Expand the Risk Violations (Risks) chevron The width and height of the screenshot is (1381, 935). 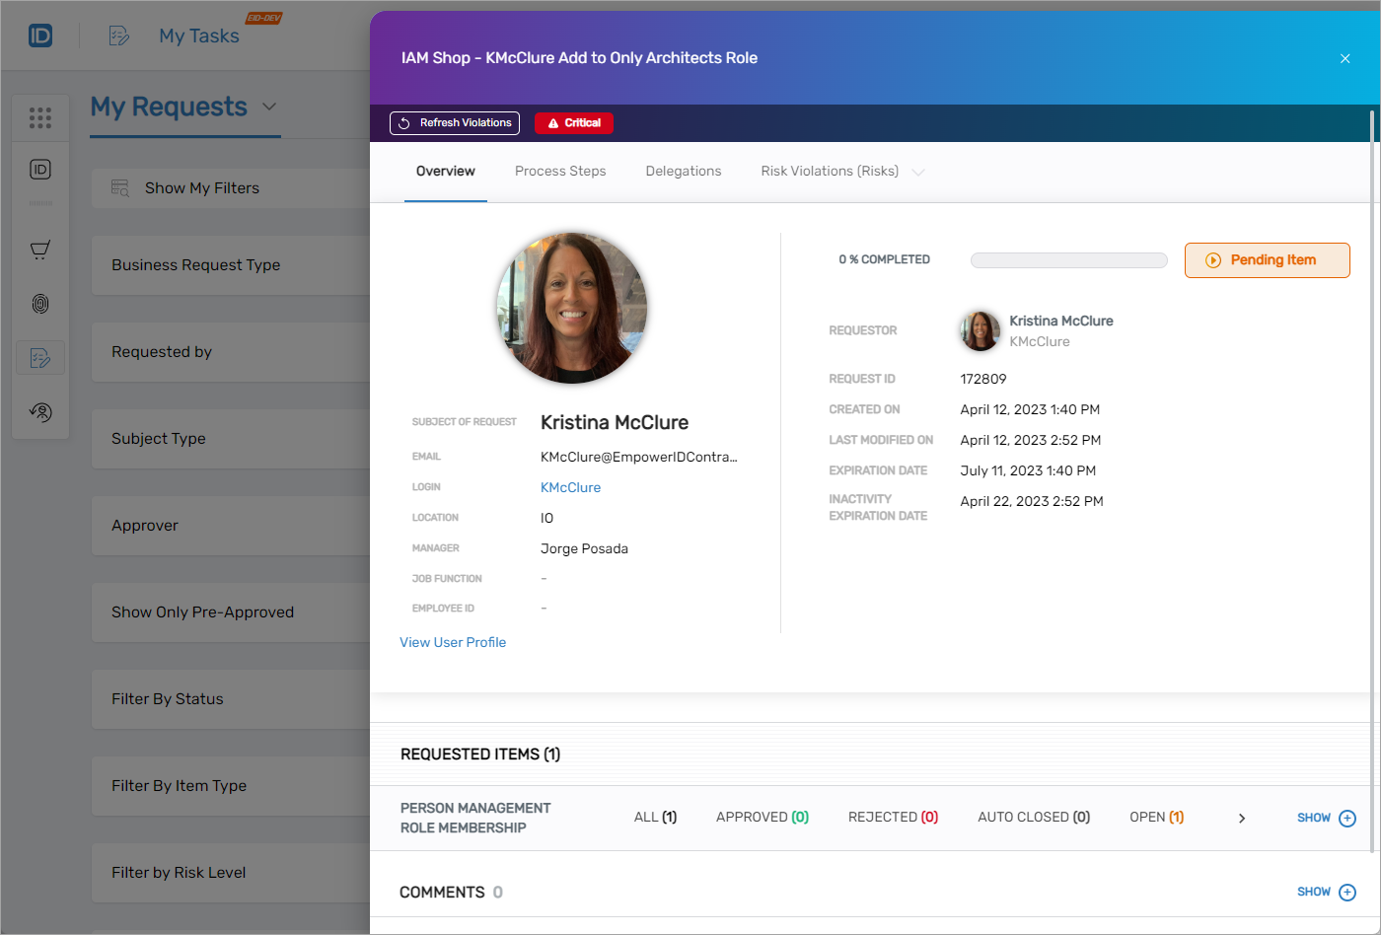pos(919,171)
